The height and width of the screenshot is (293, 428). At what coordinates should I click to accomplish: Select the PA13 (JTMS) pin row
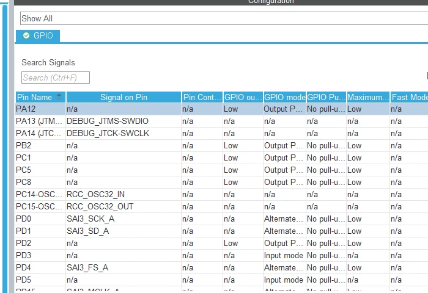point(221,121)
